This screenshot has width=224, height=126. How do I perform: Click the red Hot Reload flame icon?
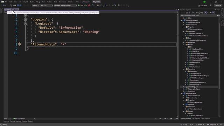pyautogui.click(x=89, y=6)
